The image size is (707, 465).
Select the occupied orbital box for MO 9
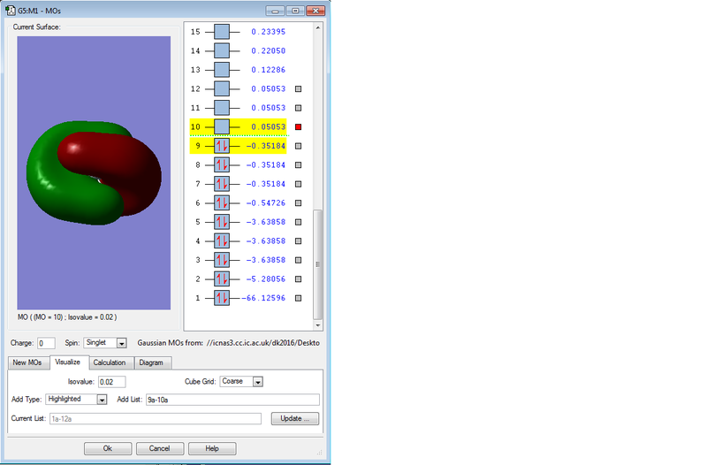tap(222, 146)
